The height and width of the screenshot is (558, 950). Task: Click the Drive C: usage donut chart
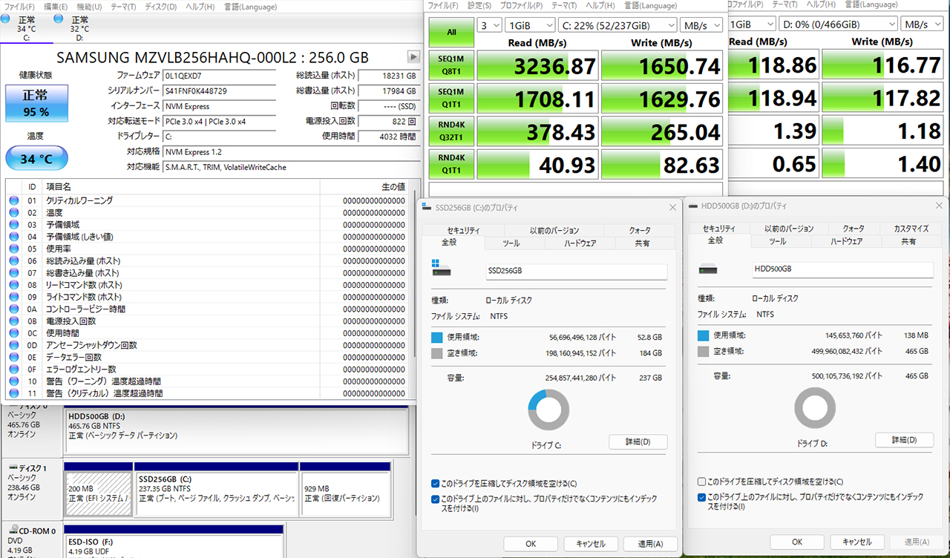click(548, 410)
